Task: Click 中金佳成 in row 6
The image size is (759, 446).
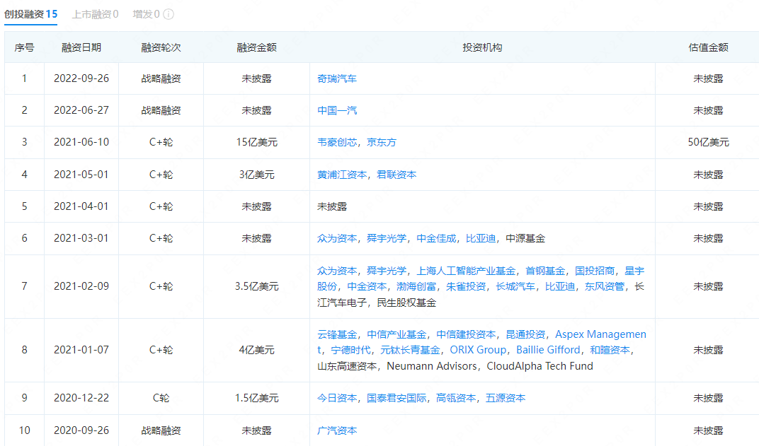Action: pyautogui.click(x=436, y=238)
